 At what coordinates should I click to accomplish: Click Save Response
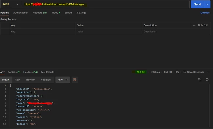(194, 72)
